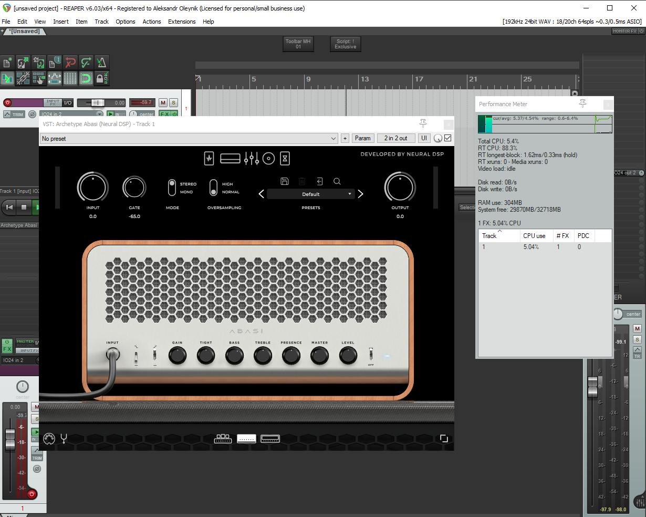Click the track 1 volume fader

point(97,103)
